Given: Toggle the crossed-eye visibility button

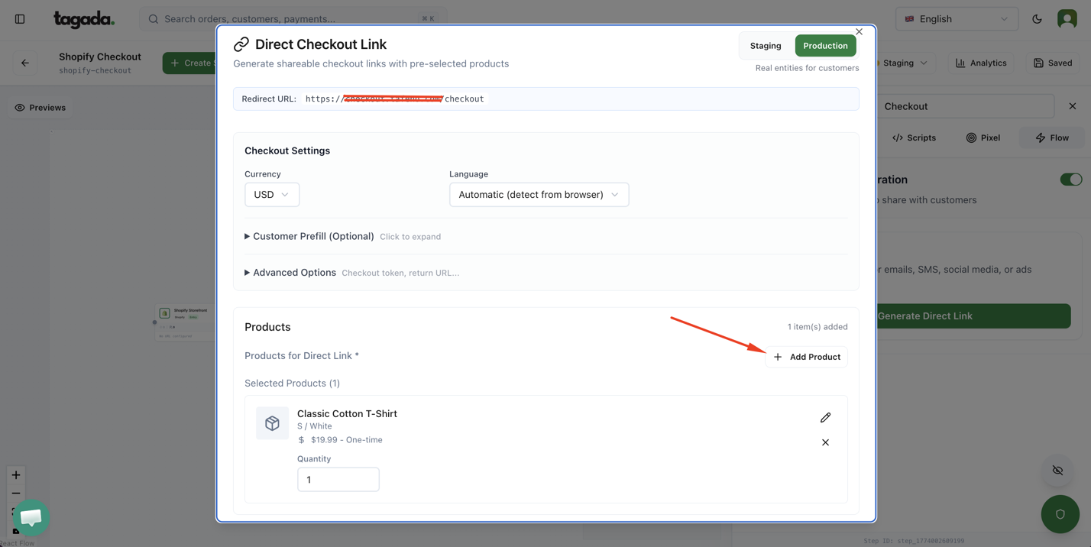Looking at the screenshot, I should pyautogui.click(x=1057, y=471).
